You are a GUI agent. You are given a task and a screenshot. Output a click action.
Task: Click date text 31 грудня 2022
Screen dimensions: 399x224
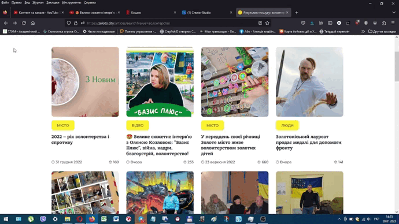[69, 162]
